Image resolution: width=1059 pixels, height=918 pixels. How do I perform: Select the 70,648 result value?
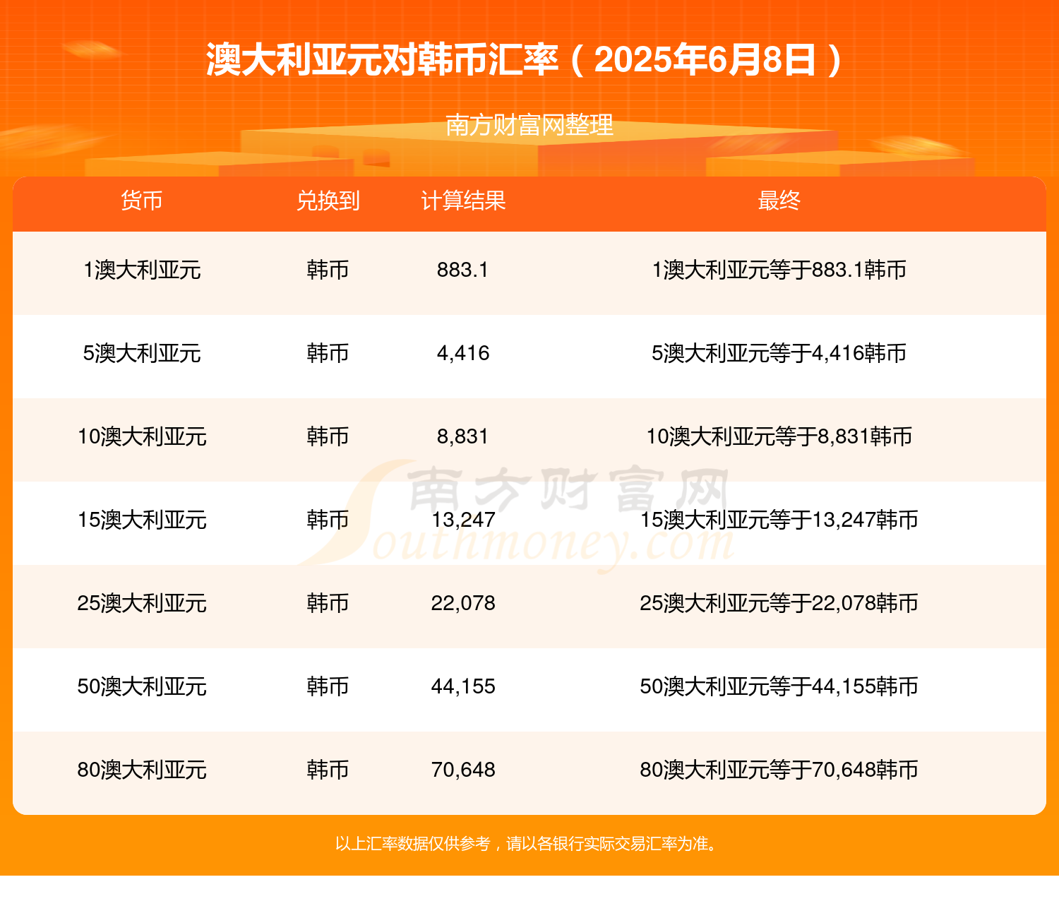[x=463, y=770]
